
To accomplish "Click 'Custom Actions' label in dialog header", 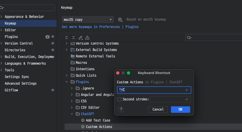I will click(130, 82).
